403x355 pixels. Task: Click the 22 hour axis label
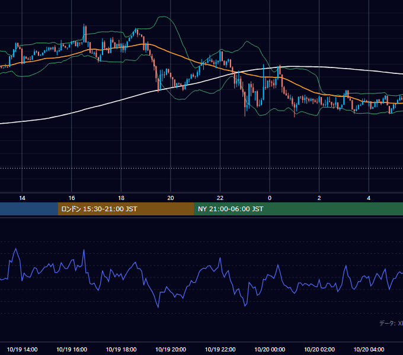220,198
